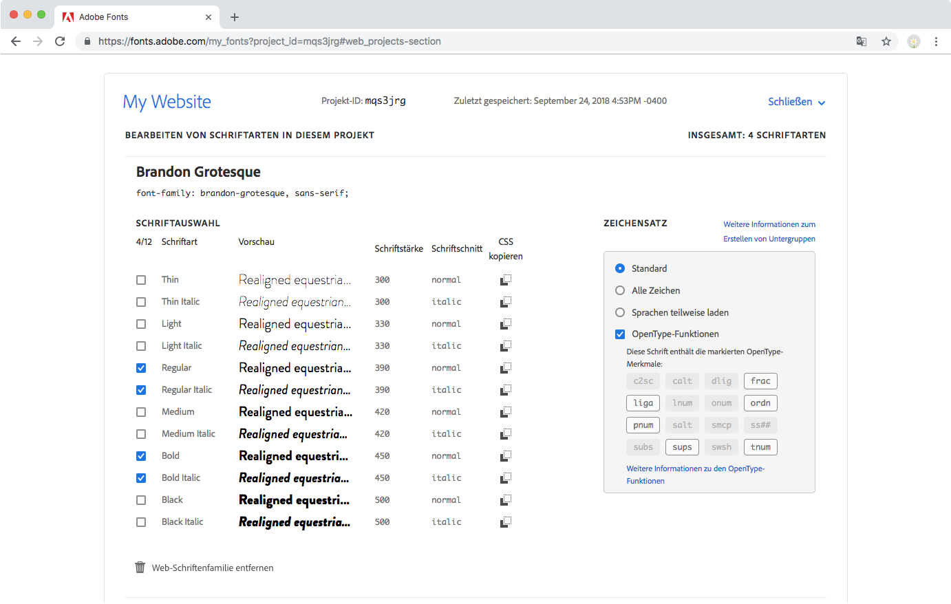This screenshot has height=604, width=951.
Task: Click the browser address bar URL
Action: [x=269, y=41]
